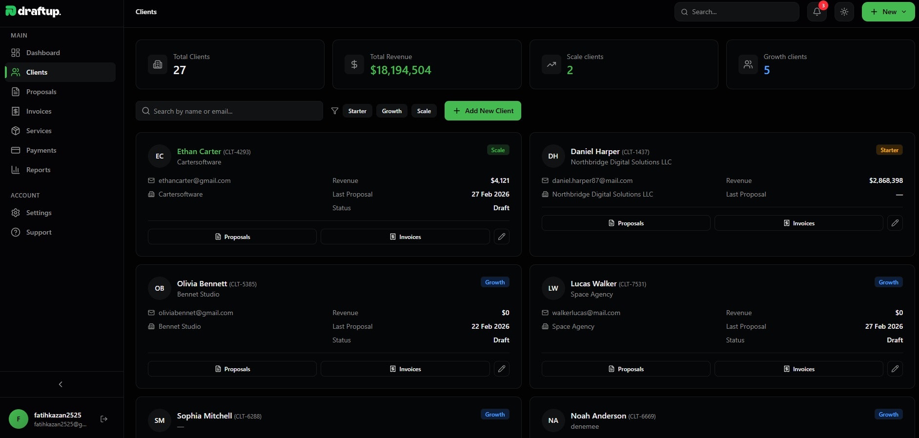Open the New dropdown button
The width and height of the screenshot is (919, 438).
click(x=888, y=12)
